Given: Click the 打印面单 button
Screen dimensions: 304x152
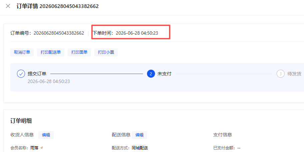Looking at the screenshot, I should point(79,52).
